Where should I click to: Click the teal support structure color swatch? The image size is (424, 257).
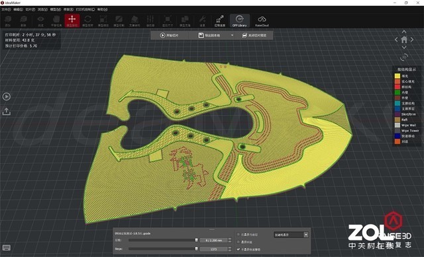(x=397, y=103)
